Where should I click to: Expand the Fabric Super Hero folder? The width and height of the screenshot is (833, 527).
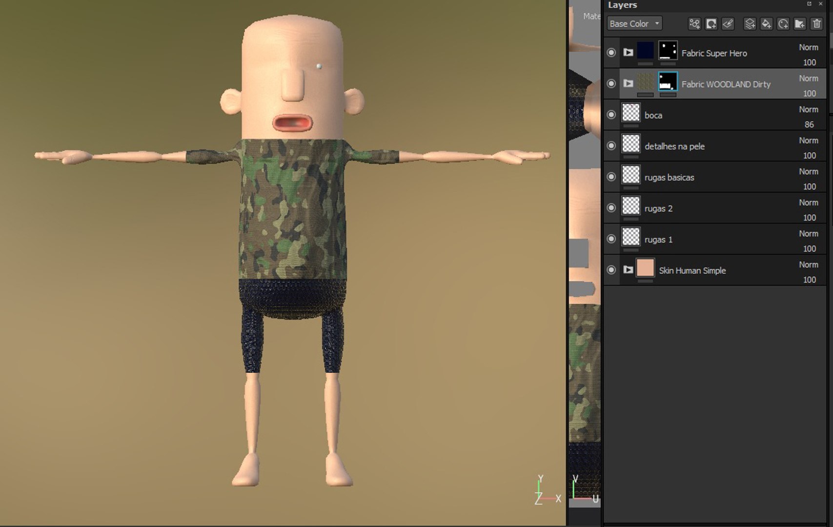coord(628,52)
